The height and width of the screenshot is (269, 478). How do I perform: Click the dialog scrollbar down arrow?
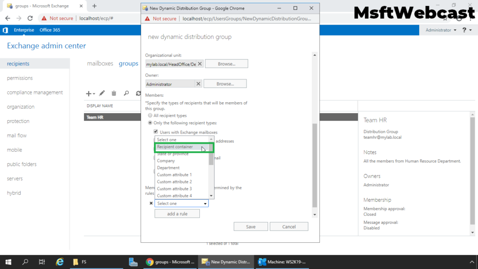315,214
